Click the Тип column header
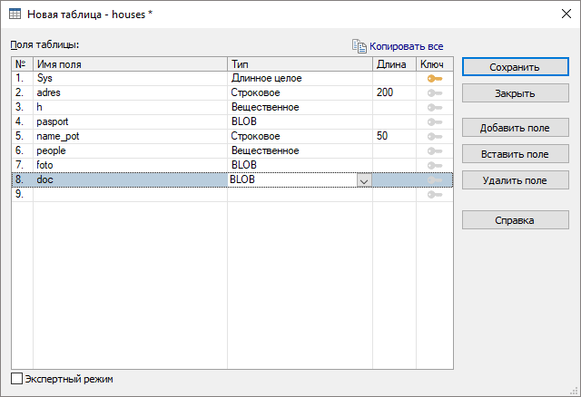The width and height of the screenshot is (581, 397). point(300,64)
